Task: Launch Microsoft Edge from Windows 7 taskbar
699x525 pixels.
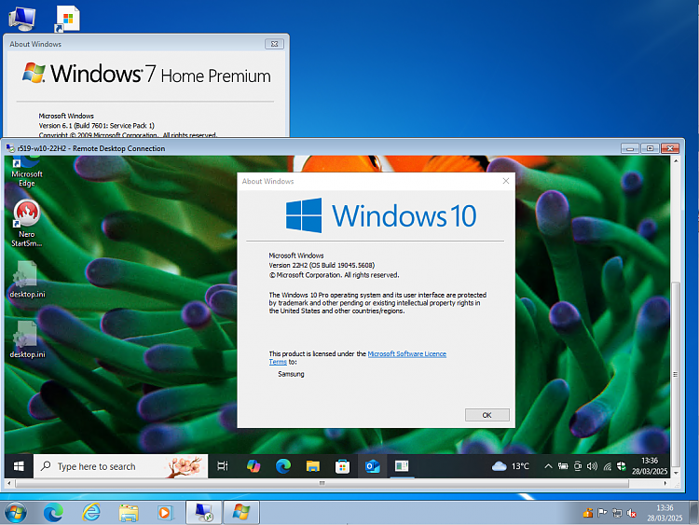Action: pyautogui.click(x=53, y=513)
